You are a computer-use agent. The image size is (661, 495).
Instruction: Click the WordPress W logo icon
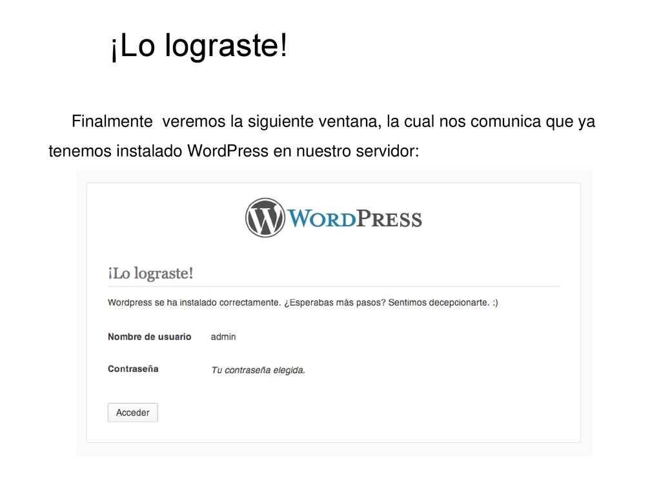click(265, 218)
